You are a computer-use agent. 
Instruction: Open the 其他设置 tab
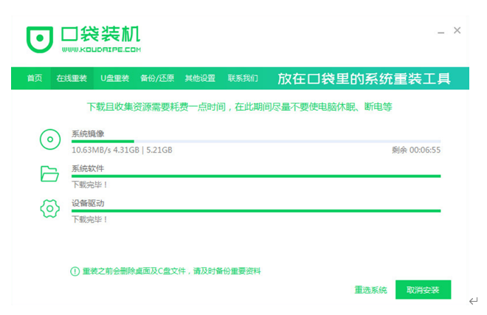tap(200, 78)
